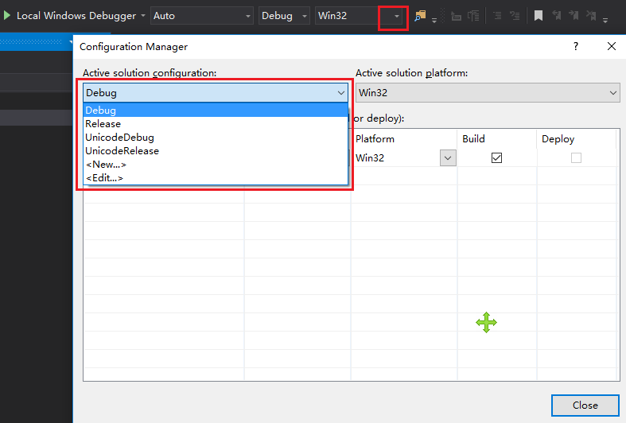The height and width of the screenshot is (423, 626).
Task: Click the display parameter info icon
Action: (473, 16)
